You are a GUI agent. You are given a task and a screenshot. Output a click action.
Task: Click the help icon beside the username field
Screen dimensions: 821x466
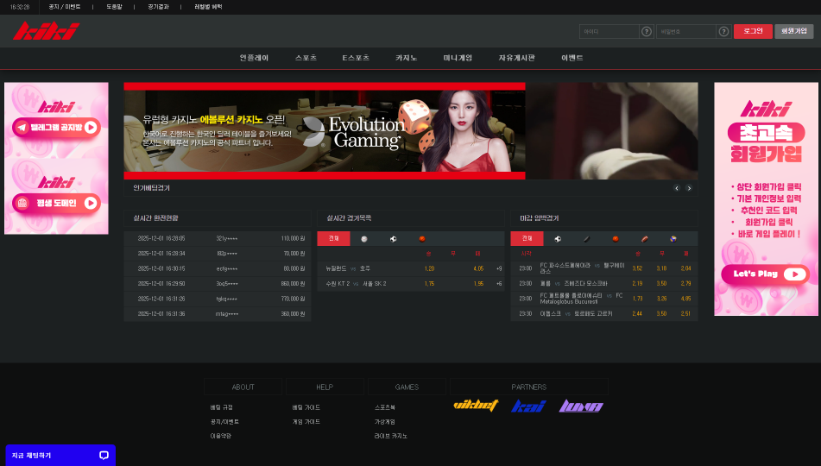pos(646,32)
